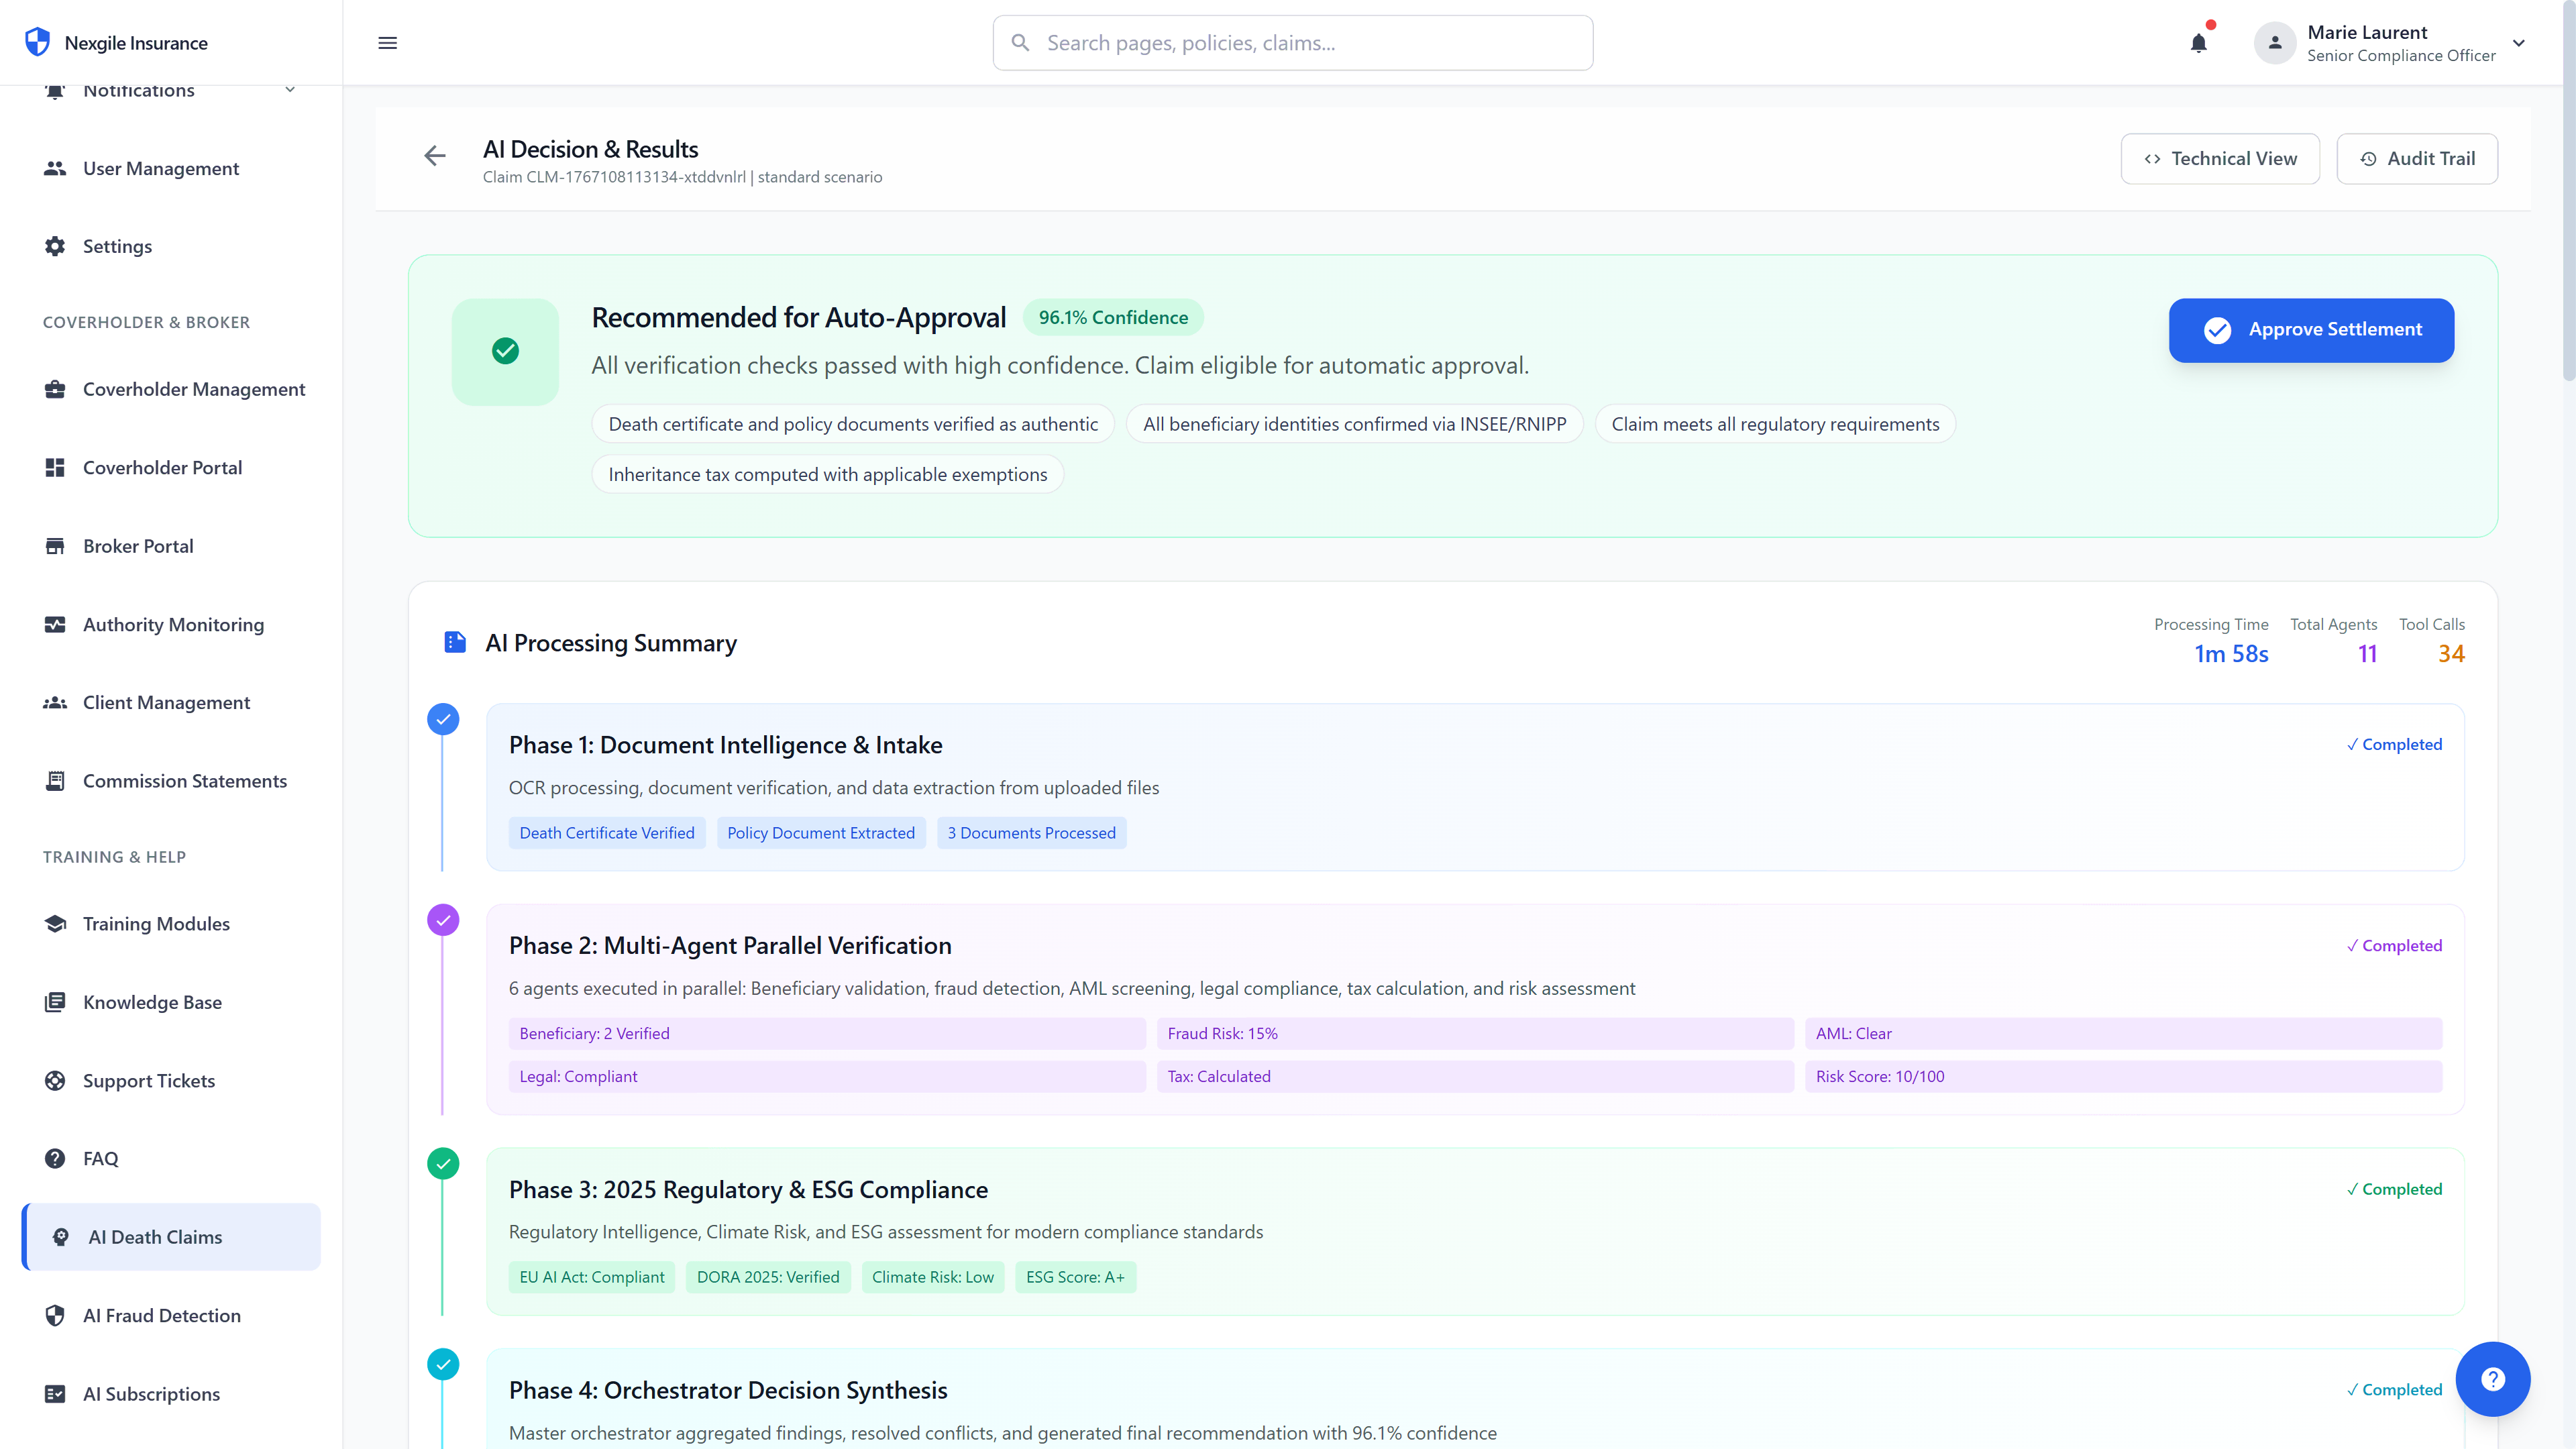This screenshot has width=2576, height=1449.
Task: Click the search pages, policies, claims field
Action: [1292, 43]
